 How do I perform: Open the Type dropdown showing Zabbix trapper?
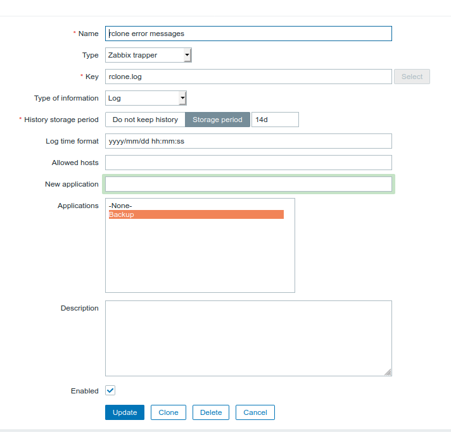[148, 55]
